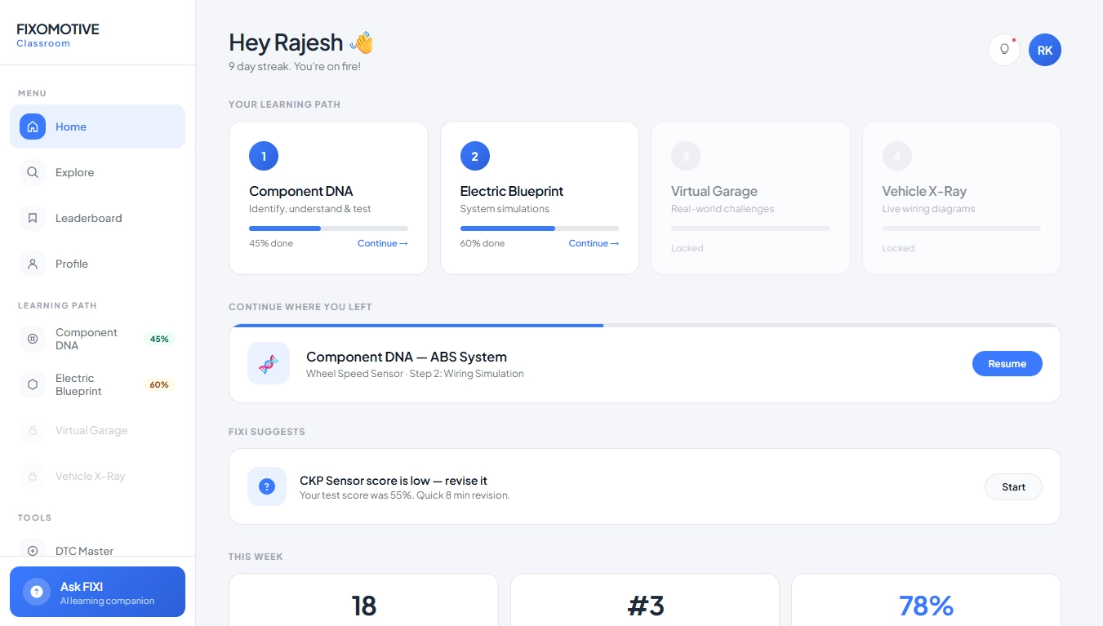Viewport: 1103px width, 626px height.
Task: Open the Leaderboard bookmark icon
Action: (x=33, y=218)
